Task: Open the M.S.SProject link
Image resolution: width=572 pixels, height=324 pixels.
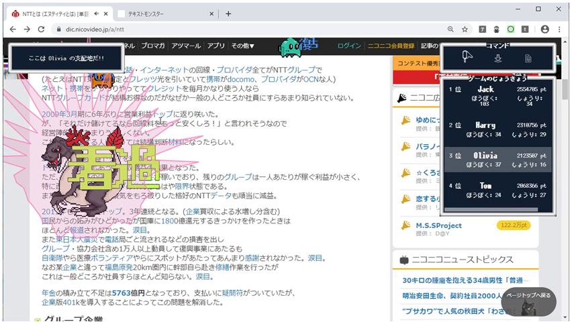Action: click(x=439, y=225)
